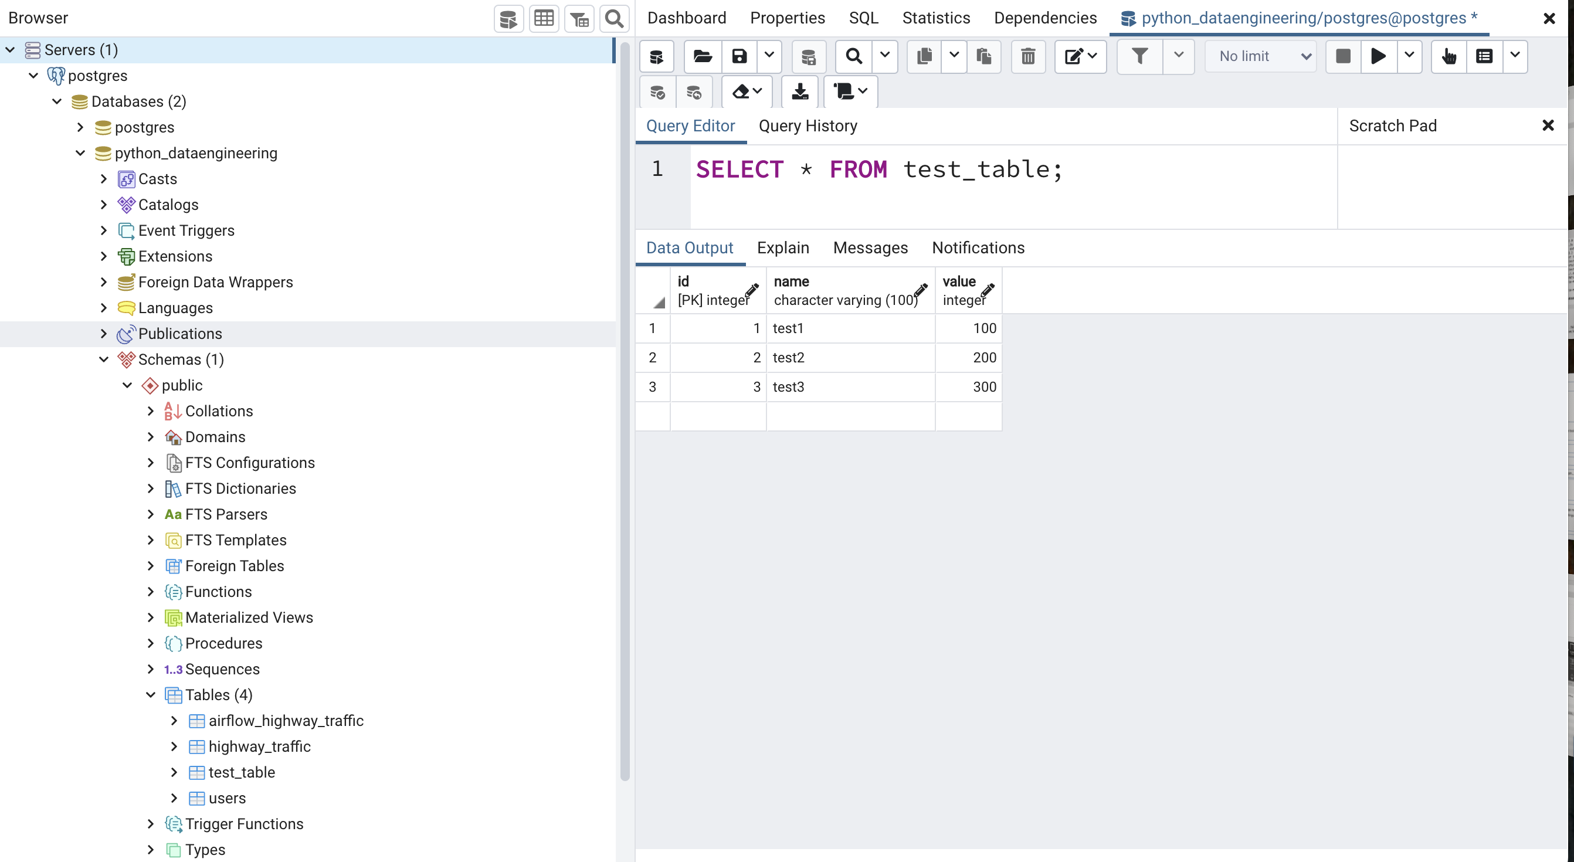Click the Clear eraser icon

pos(747,91)
